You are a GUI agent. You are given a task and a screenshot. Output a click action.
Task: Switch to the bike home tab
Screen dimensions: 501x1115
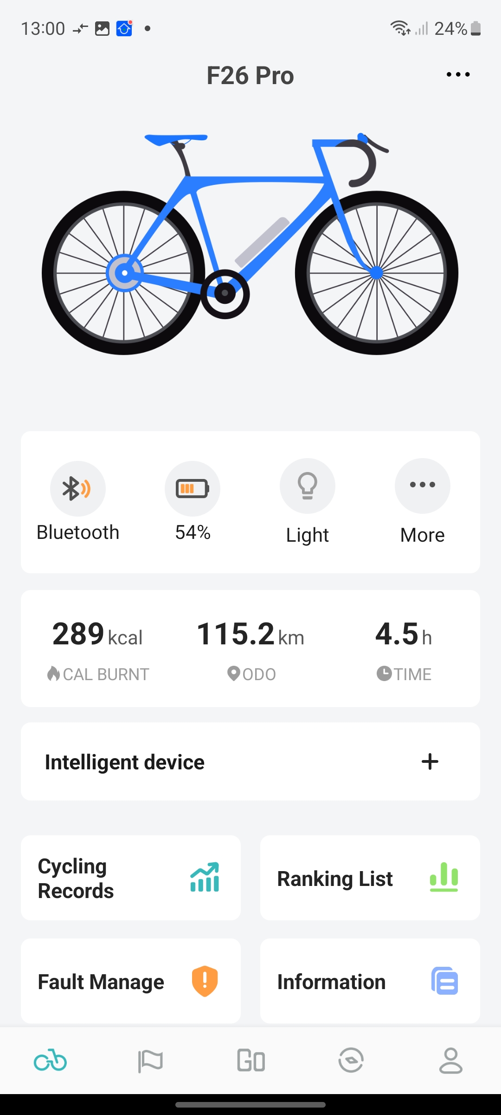(50, 1061)
